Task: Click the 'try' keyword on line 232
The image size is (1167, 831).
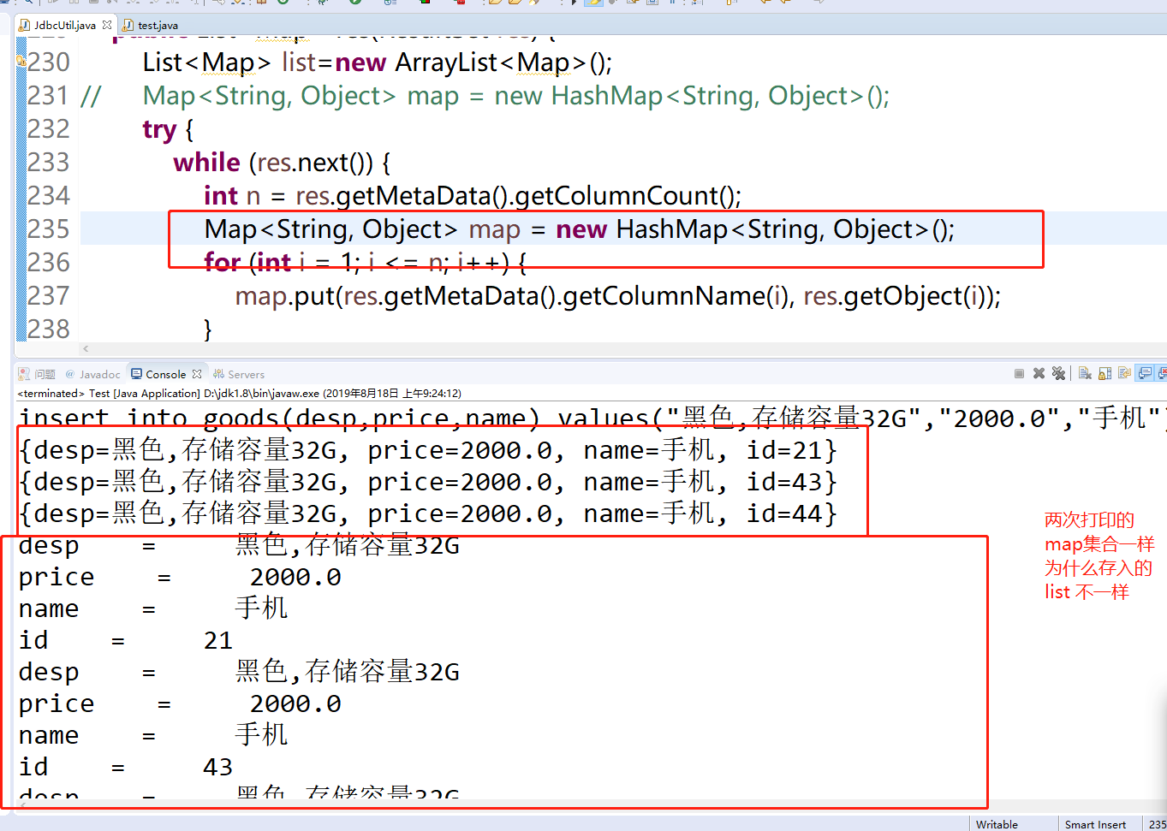Action: [x=159, y=129]
